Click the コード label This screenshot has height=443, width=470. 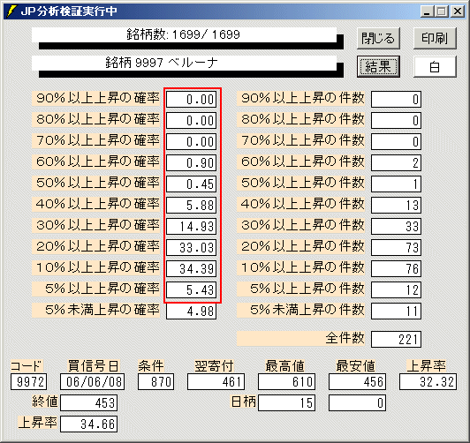pyautogui.click(x=27, y=365)
